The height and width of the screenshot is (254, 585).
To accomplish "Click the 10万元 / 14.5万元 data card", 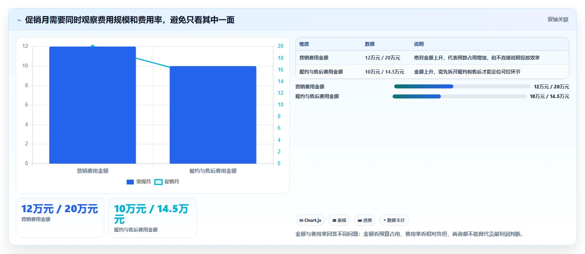I will click(x=153, y=218).
